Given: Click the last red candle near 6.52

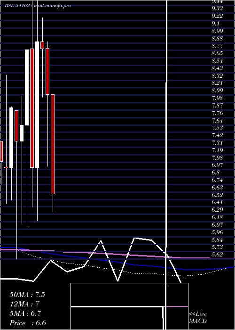Looking at the screenshot, I should (x=53, y=144).
